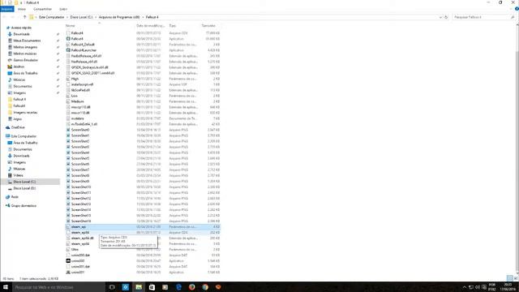Select Este Computador in the navigation pane
Screen dimensions: 519x292
click(24, 136)
